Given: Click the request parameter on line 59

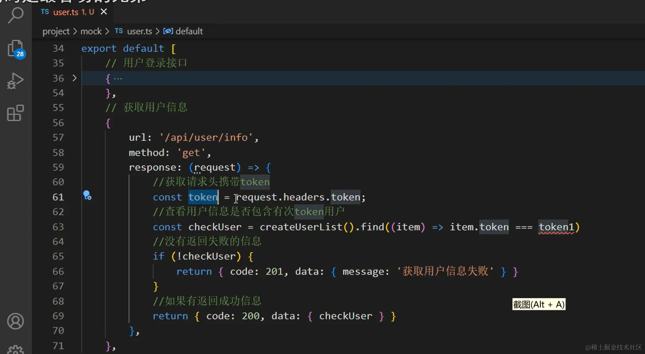Looking at the screenshot, I should pyautogui.click(x=215, y=167).
